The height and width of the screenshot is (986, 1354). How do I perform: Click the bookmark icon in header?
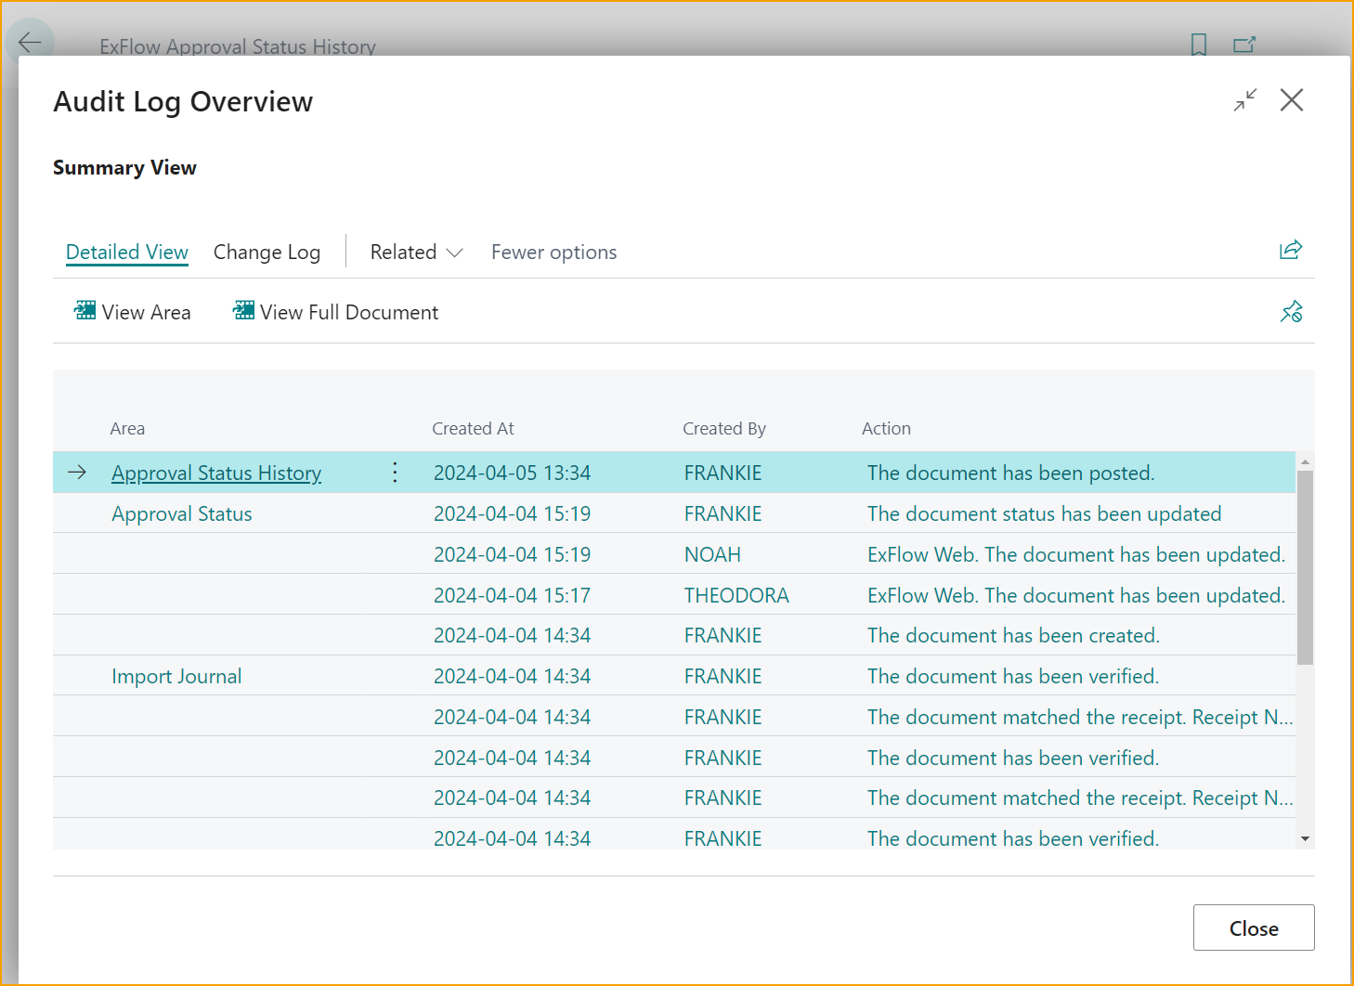point(1198,45)
